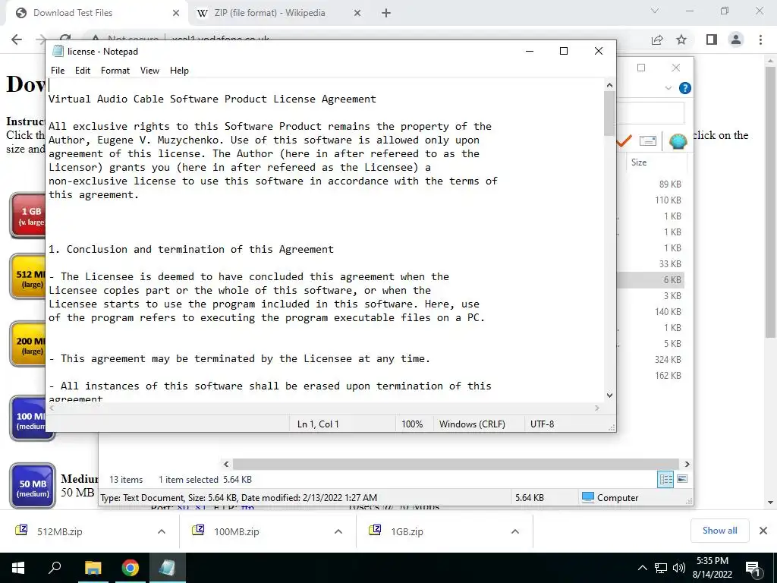The width and height of the screenshot is (777, 583).
Task: Click the 512 MB yellow download button
Action: pyautogui.click(x=29, y=277)
